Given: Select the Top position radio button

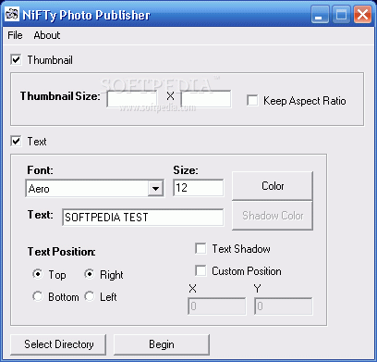Looking at the screenshot, I should tap(38, 274).
